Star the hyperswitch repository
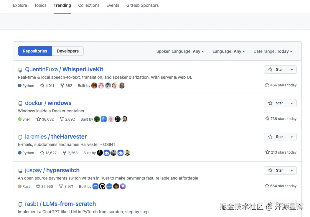 point(276,170)
